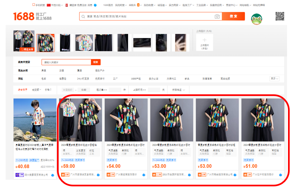Open the 网站无障碍 link
This screenshot has width=292, height=190.
[x=259, y=5]
